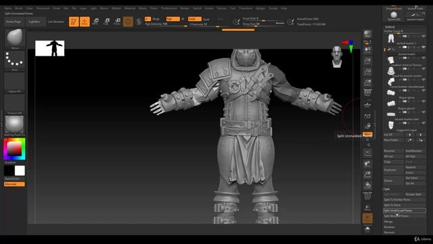
Task: Click the Local Symmetry icon
Action: pos(367,116)
